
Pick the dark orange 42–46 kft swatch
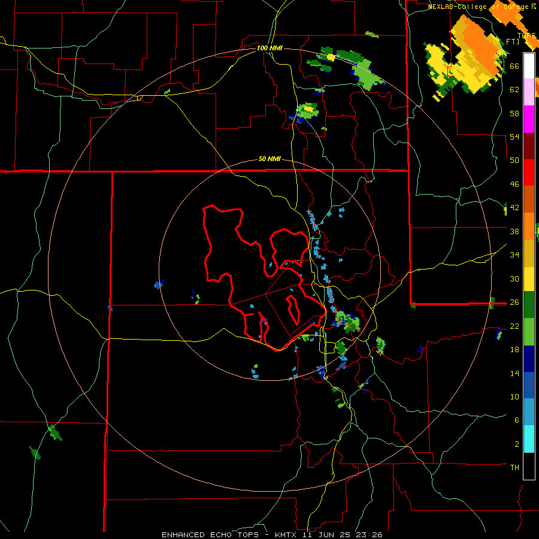[529, 199]
